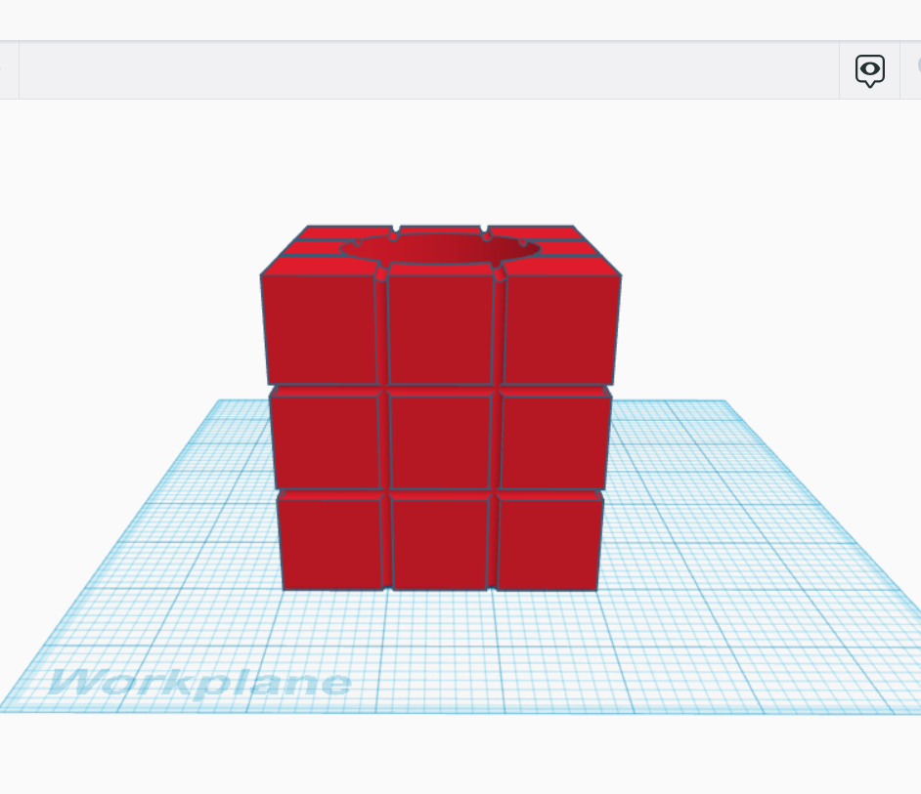This screenshot has width=921, height=794.
Task: Click the eye speech-bubble notes visibility icon
Action: 869,70
